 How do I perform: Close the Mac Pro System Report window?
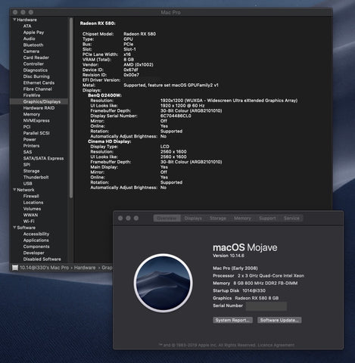[x=15, y=12]
